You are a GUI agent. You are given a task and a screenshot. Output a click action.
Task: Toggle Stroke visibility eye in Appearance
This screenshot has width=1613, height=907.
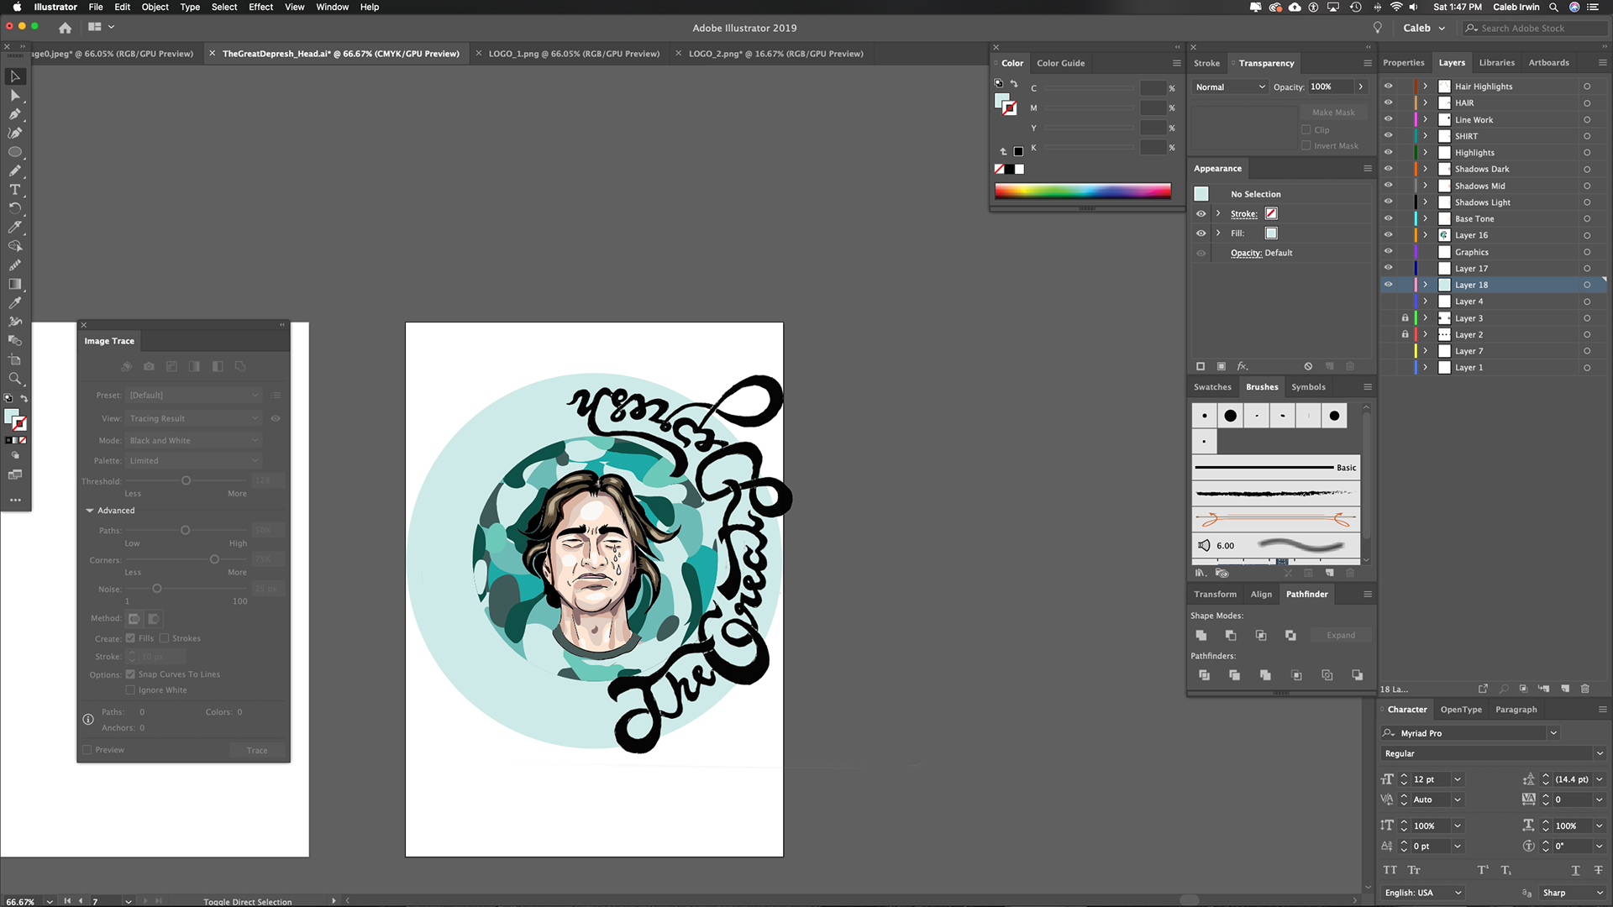point(1201,213)
